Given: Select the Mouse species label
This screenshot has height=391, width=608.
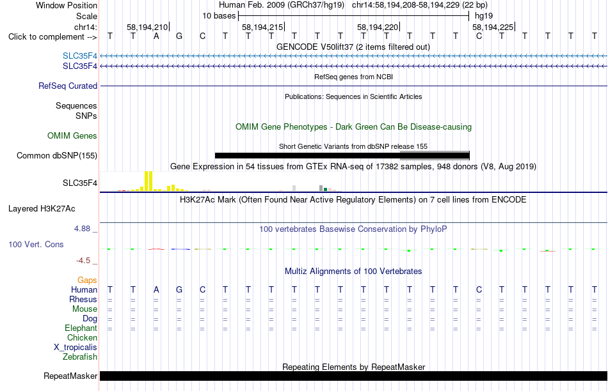Looking at the screenshot, I should point(84,309).
